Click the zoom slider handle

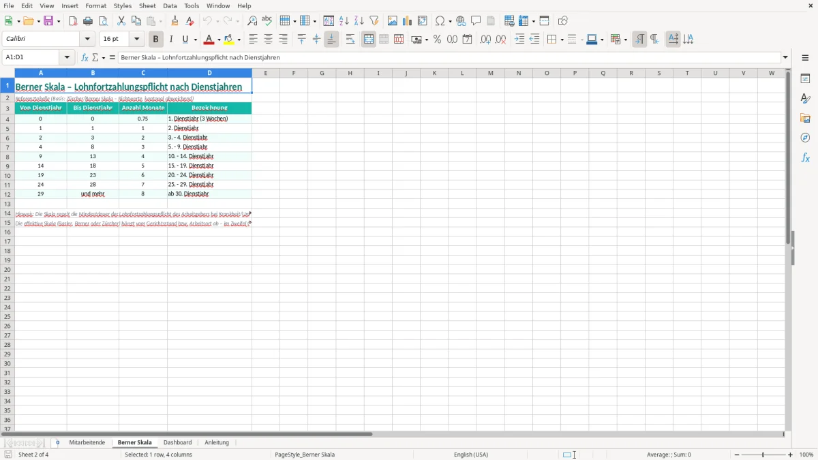tap(763, 455)
